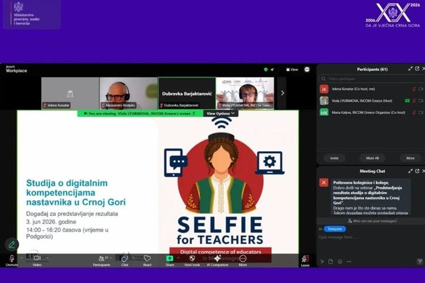Toggle Maria Kalyva's camera icon

click(420, 113)
